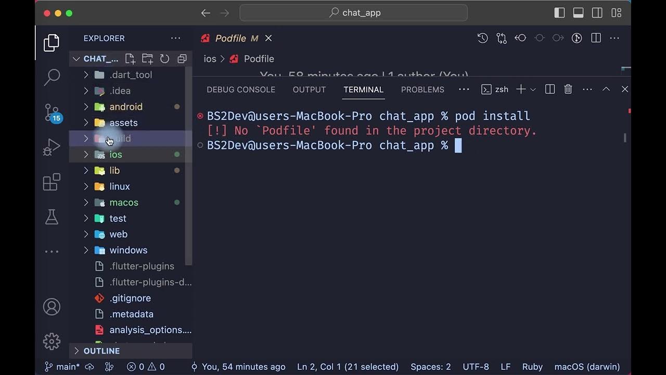Screen dimensions: 666x375
Task: Show additional views in activity bar
Action: click(x=52, y=252)
